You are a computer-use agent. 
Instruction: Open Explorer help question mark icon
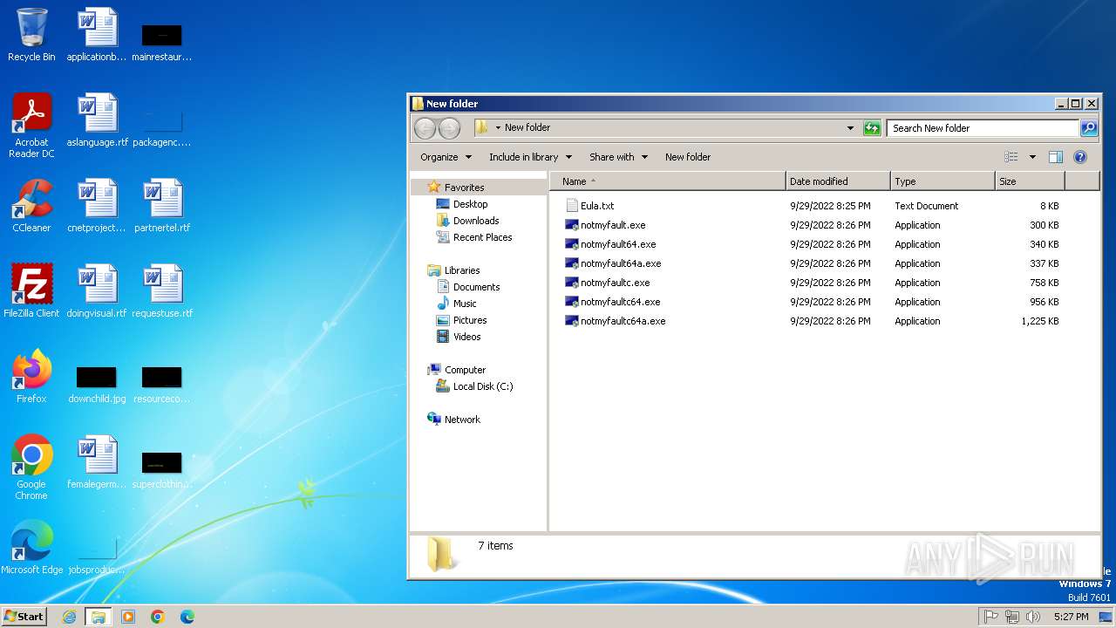coord(1080,157)
